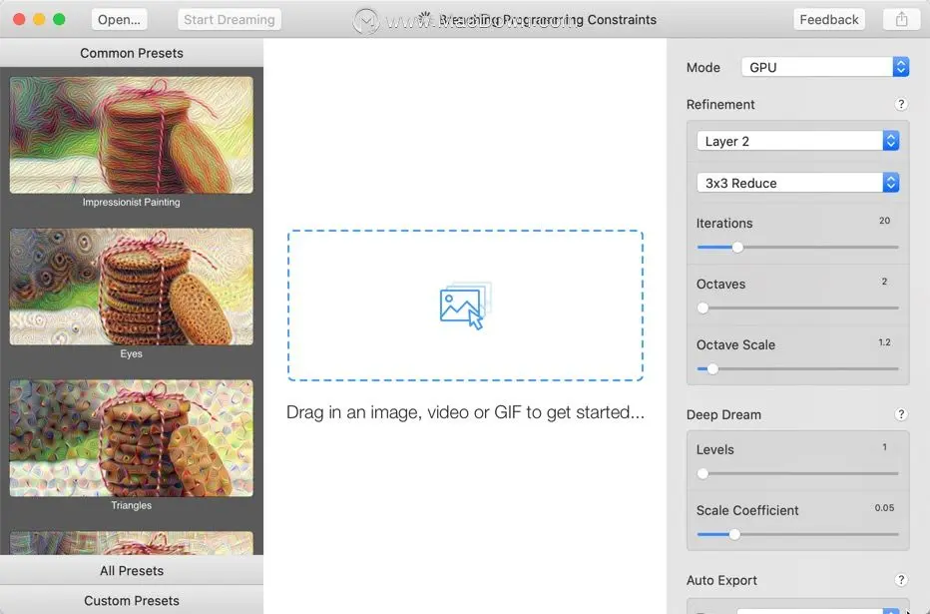This screenshot has width=930, height=614.
Task: Click the Open... button
Action: click(x=119, y=20)
